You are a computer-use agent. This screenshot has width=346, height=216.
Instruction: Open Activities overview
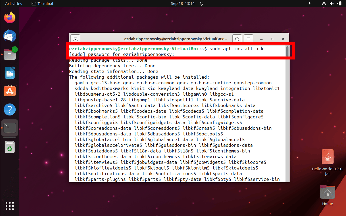click(x=14, y=4)
